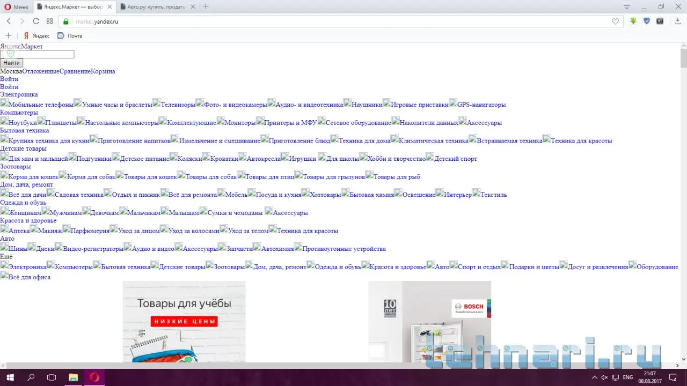Add page to bookmarks with heart icon
The height and width of the screenshot is (386, 687).
coord(616,21)
